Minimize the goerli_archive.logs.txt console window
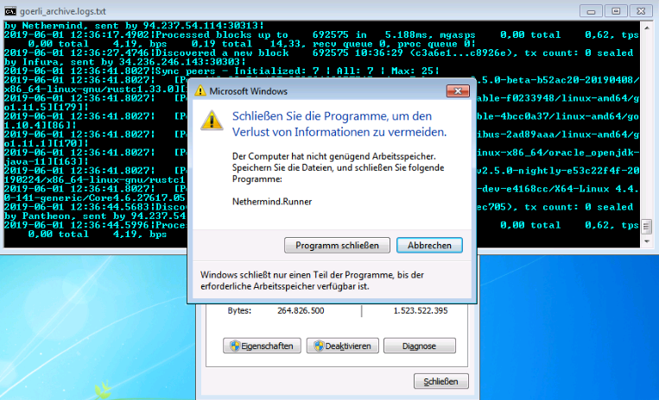The image size is (659, 400). 591,11
